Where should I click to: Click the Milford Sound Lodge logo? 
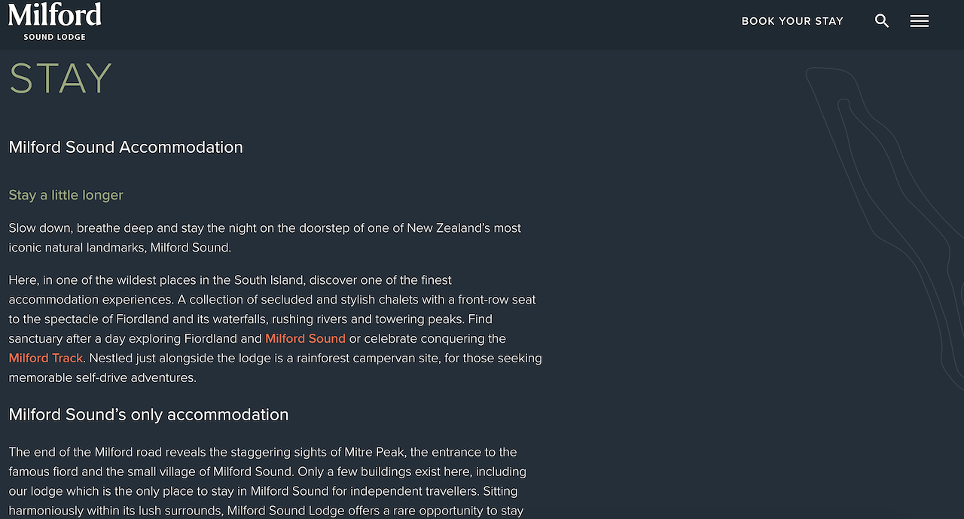tap(55, 21)
